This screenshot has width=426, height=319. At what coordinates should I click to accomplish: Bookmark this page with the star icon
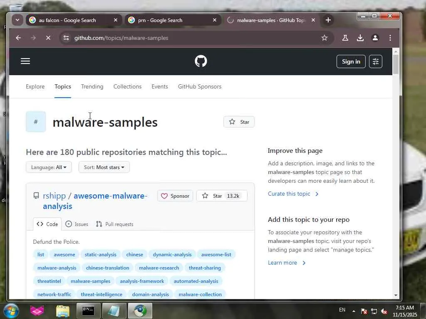pyautogui.click(x=324, y=38)
